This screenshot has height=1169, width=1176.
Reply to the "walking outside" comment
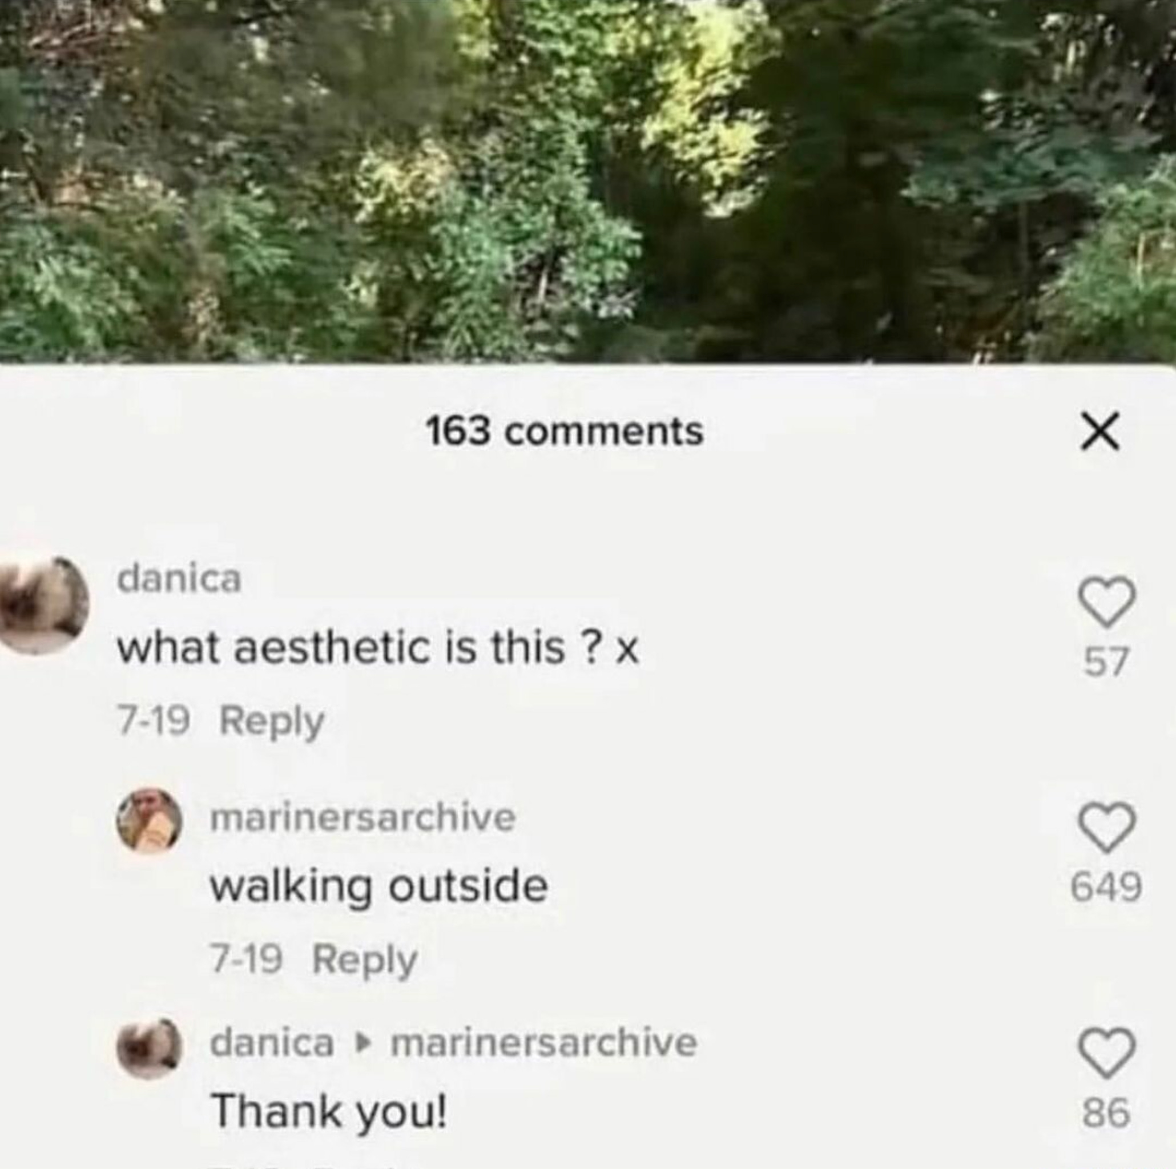pos(365,960)
